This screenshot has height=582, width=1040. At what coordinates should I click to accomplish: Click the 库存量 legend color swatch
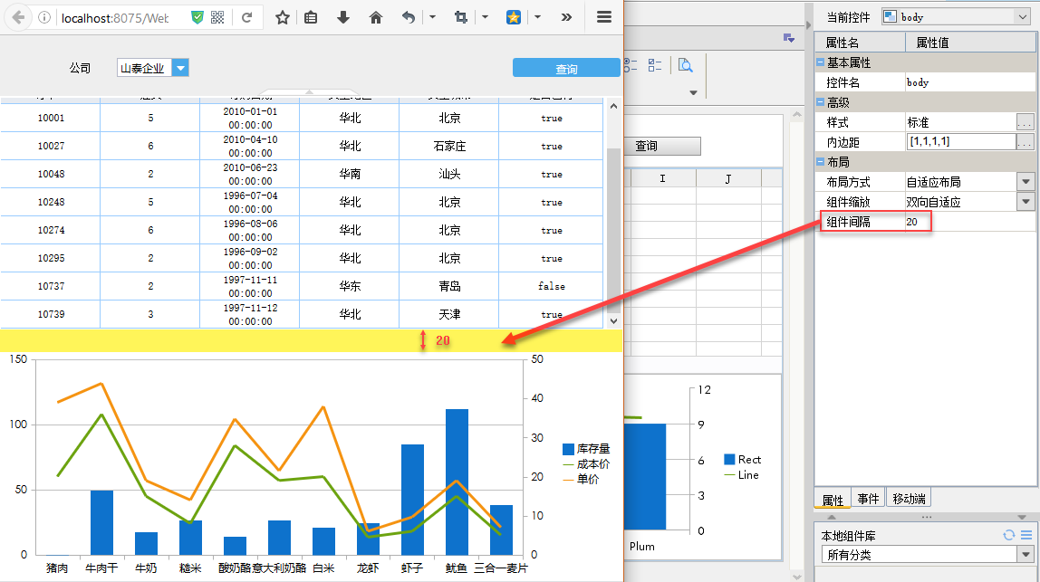[568, 449]
